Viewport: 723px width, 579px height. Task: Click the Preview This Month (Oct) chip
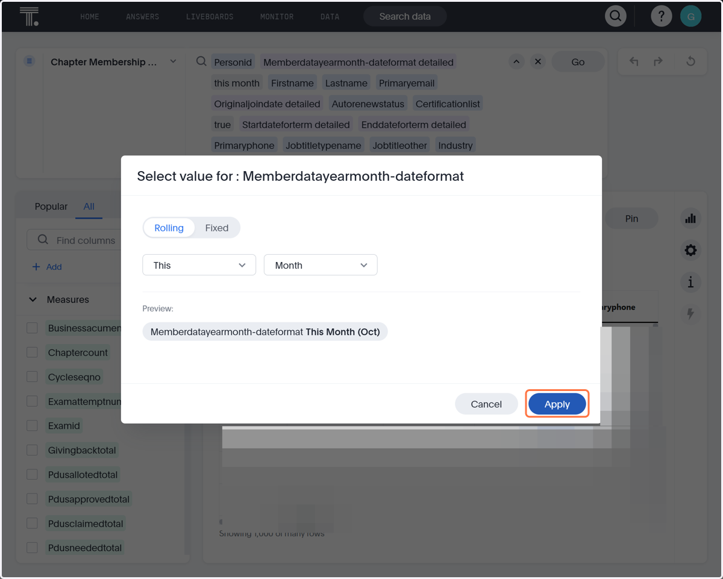(x=265, y=331)
